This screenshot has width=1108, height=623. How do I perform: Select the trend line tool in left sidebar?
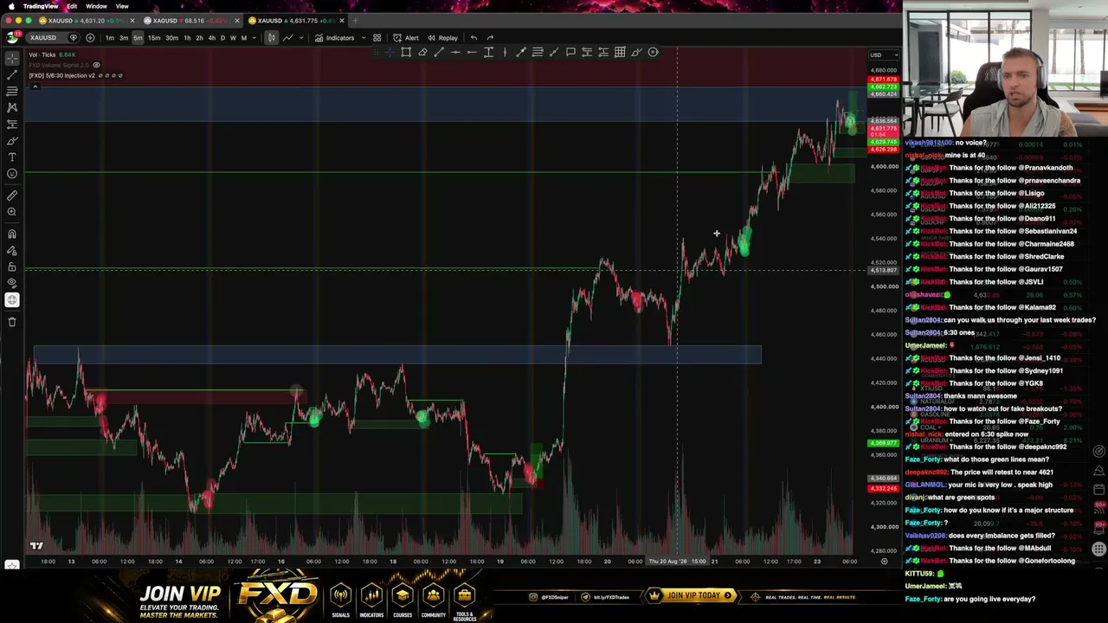coord(12,74)
